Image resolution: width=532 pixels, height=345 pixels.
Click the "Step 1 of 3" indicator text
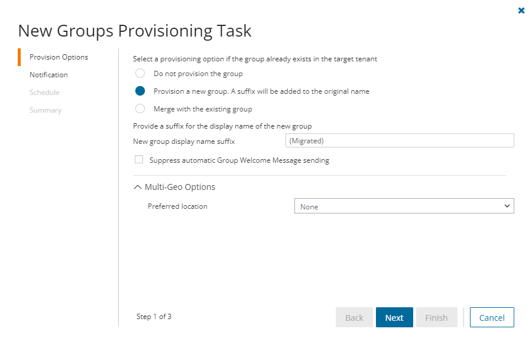coord(154,317)
